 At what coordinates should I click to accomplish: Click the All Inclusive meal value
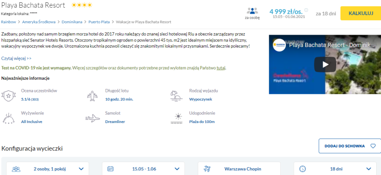pyautogui.click(x=31, y=122)
